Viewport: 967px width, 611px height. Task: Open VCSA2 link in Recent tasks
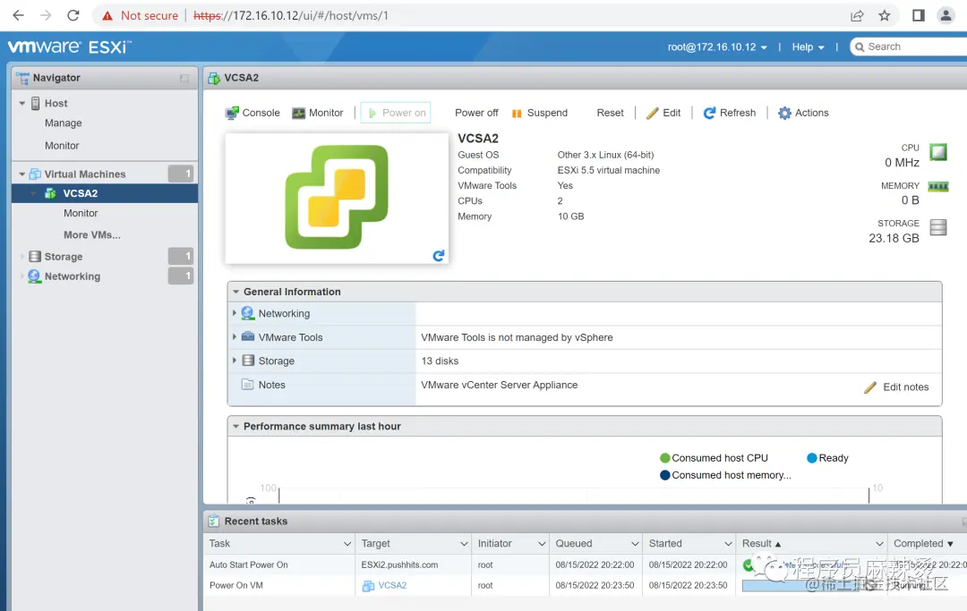click(x=392, y=585)
